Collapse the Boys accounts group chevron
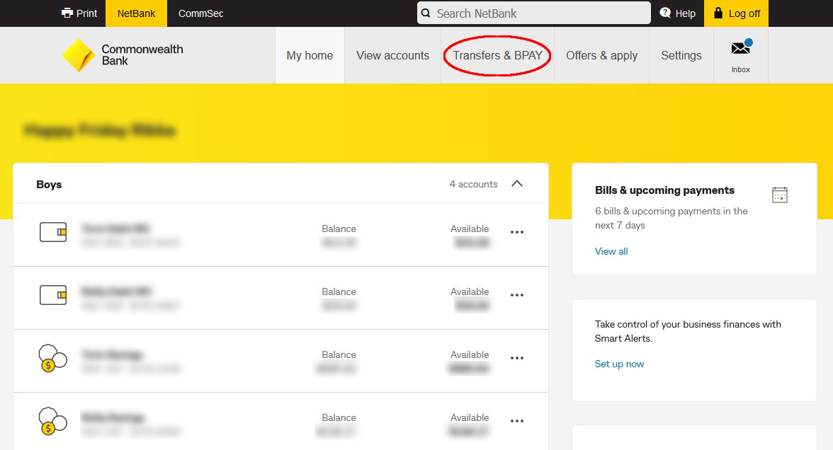The image size is (833, 450). pos(517,184)
